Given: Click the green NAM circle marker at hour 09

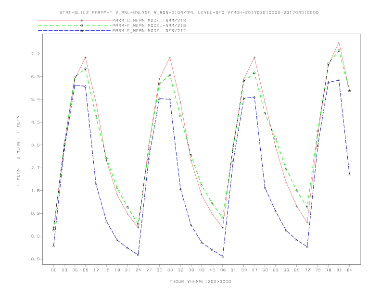Looking at the screenshot, I should pyautogui.click(x=85, y=69).
